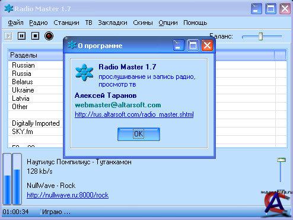Click the play button in the toolbar
This screenshot has width=293, height=220.
[8, 36]
